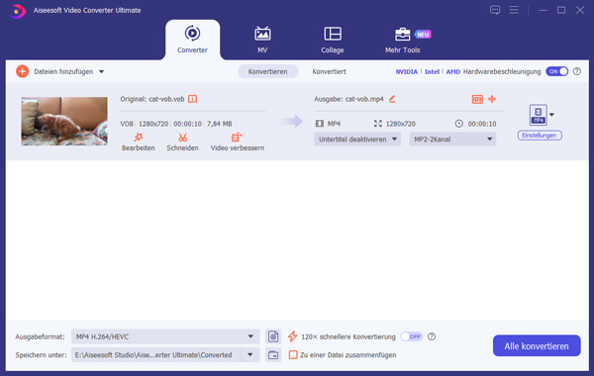Open the Ausgabeformat MP4 H.264/HEVC dropdown

tap(165, 336)
